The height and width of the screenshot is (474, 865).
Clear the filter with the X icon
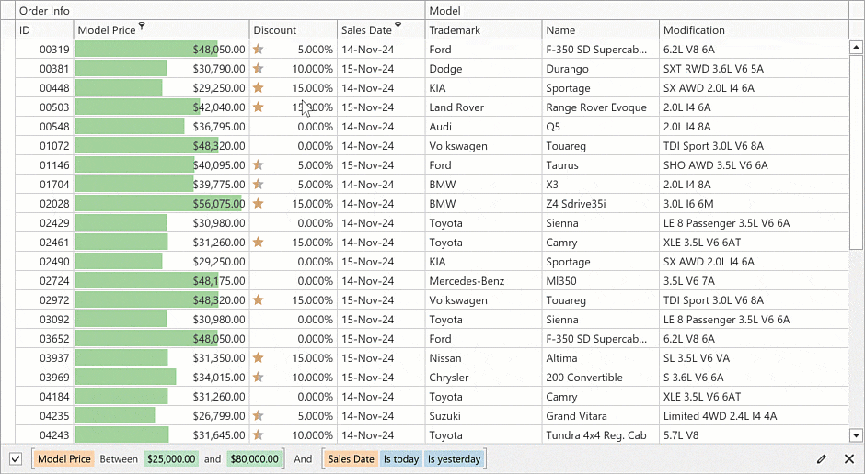pyautogui.click(x=849, y=458)
